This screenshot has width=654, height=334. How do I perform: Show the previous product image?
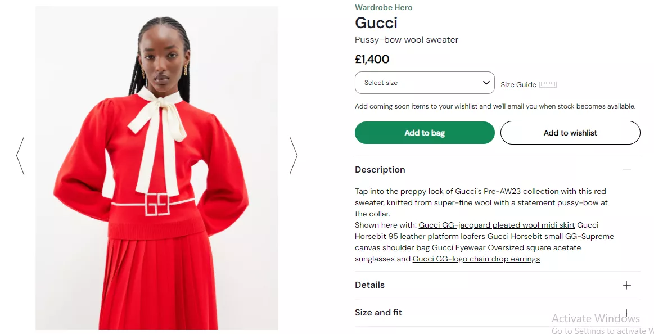20,155
